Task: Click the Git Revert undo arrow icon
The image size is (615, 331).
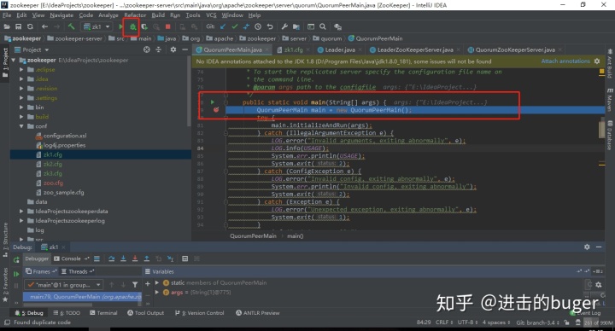Action: click(270, 26)
